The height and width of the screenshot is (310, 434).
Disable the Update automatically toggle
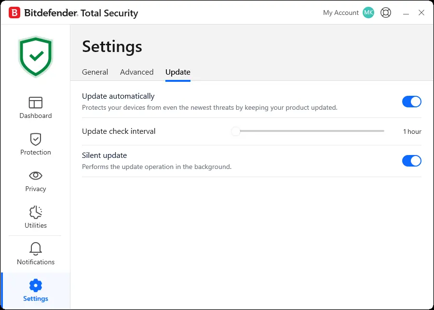click(412, 102)
